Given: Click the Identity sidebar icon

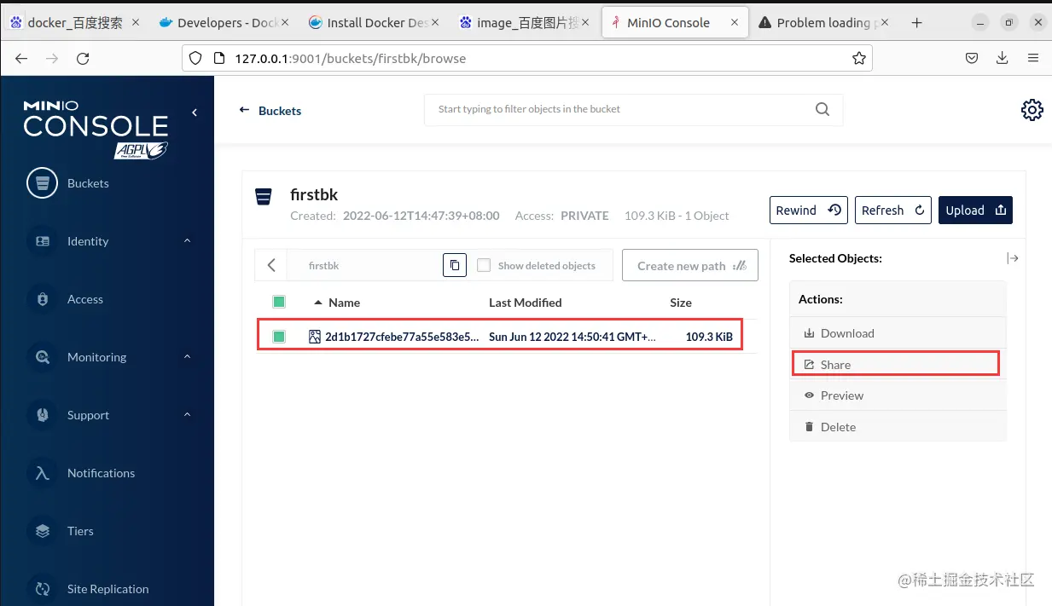Looking at the screenshot, I should (x=42, y=241).
